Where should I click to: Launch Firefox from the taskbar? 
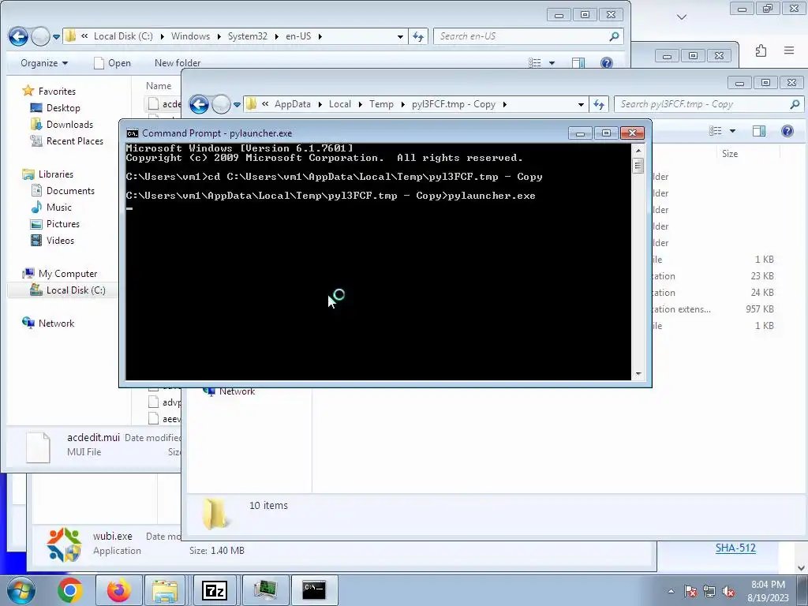coord(118,590)
